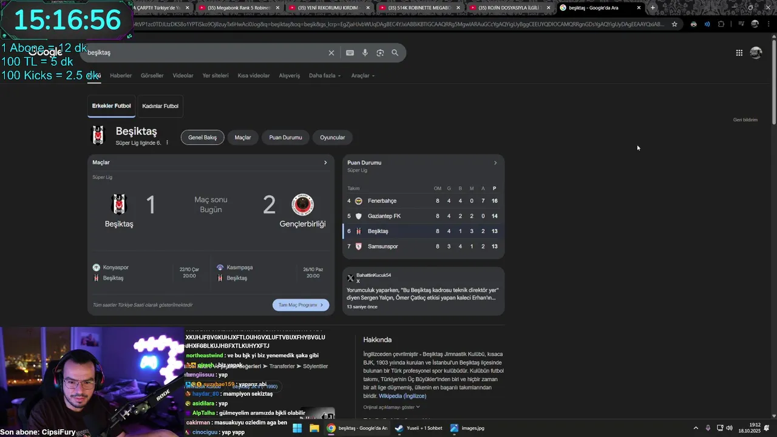Open the on-screen keyboard input icon
The image size is (777, 437).
tap(350, 53)
